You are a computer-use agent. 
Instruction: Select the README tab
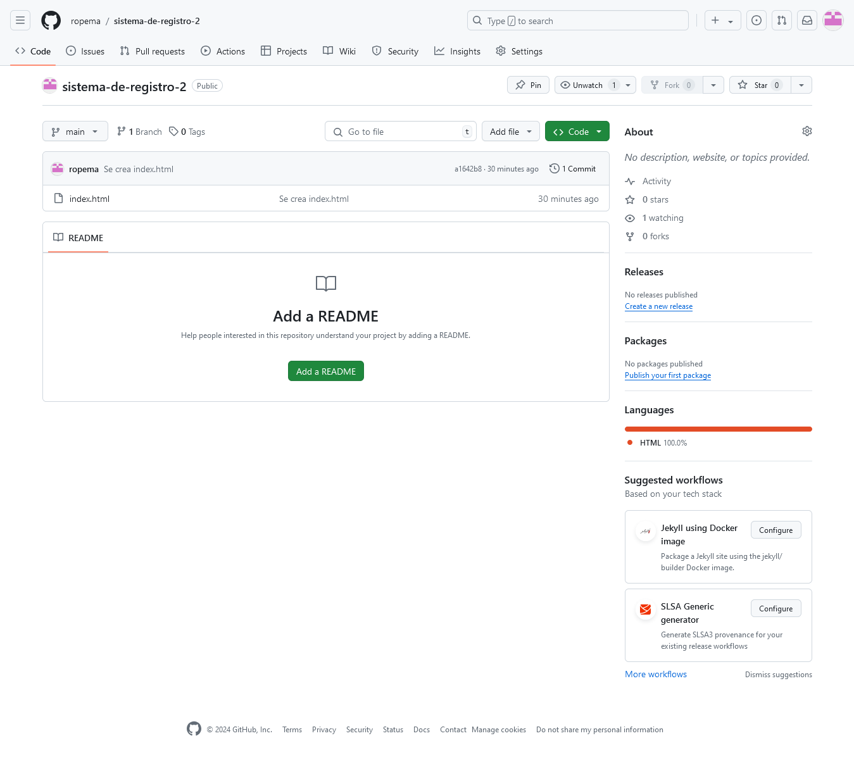78,237
